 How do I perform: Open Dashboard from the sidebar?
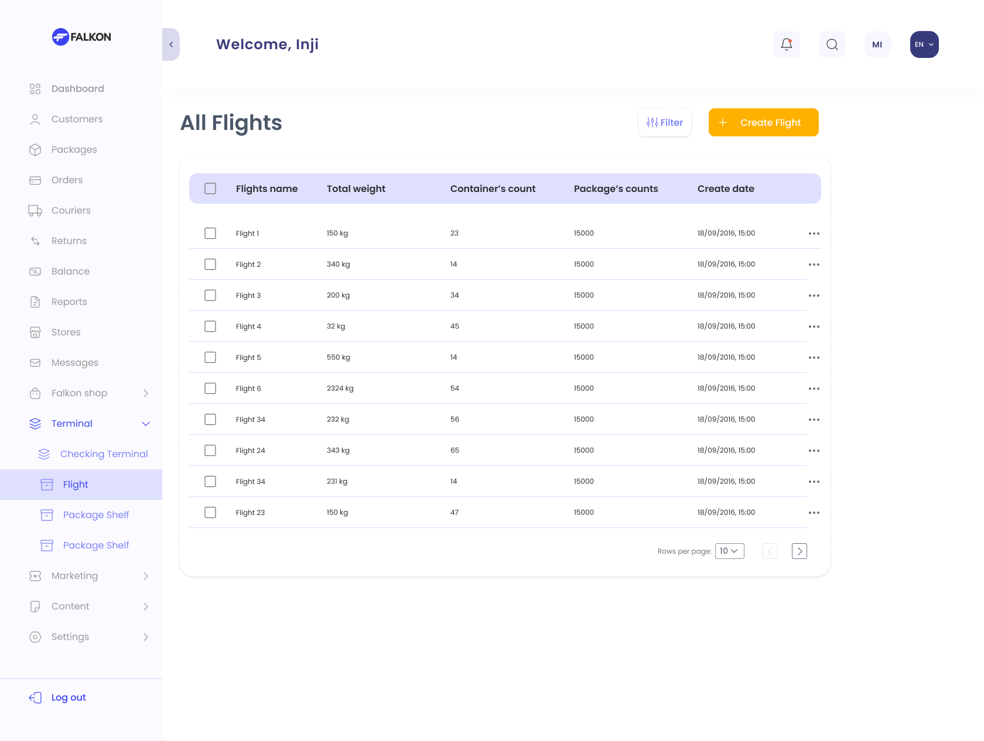point(77,89)
